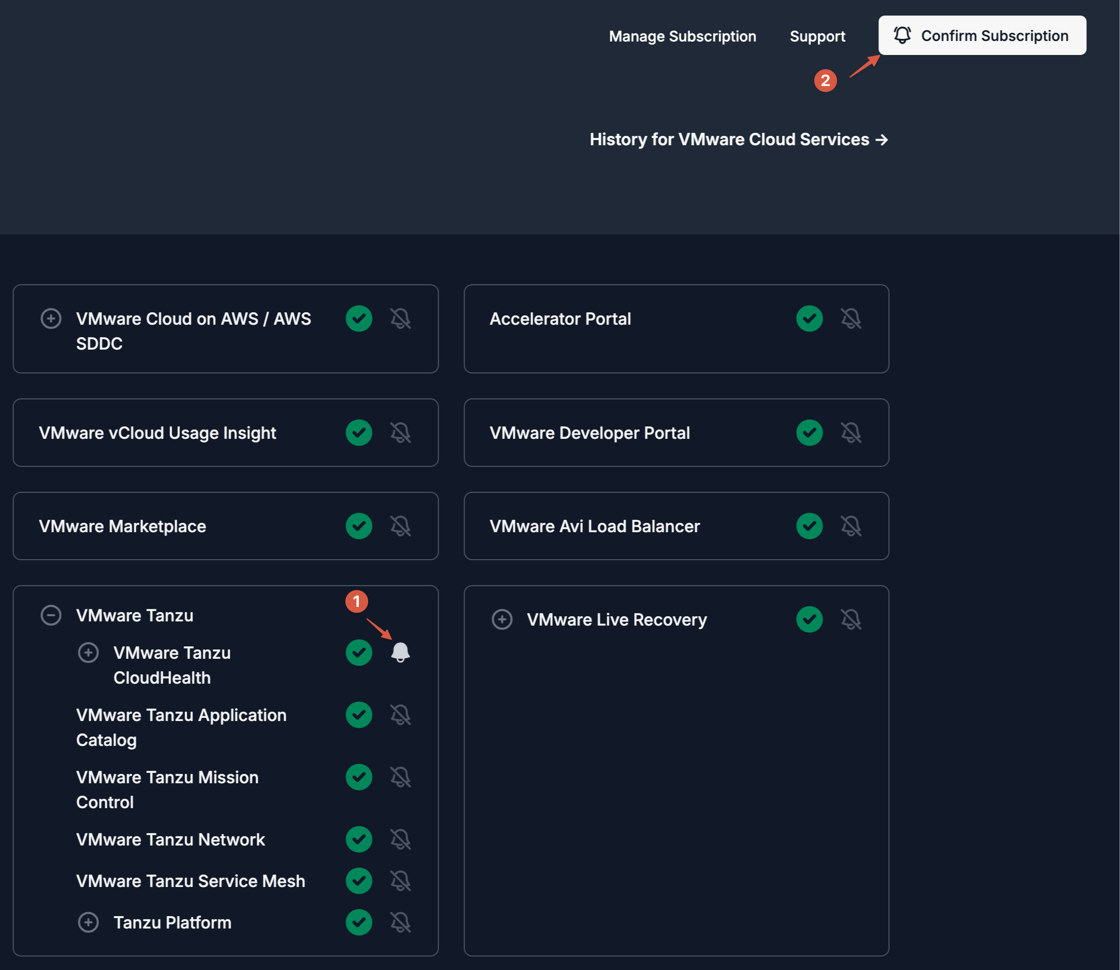The height and width of the screenshot is (970, 1120).
Task: Click the VMware Avi Load Balancer notification bell
Action: coord(850,525)
